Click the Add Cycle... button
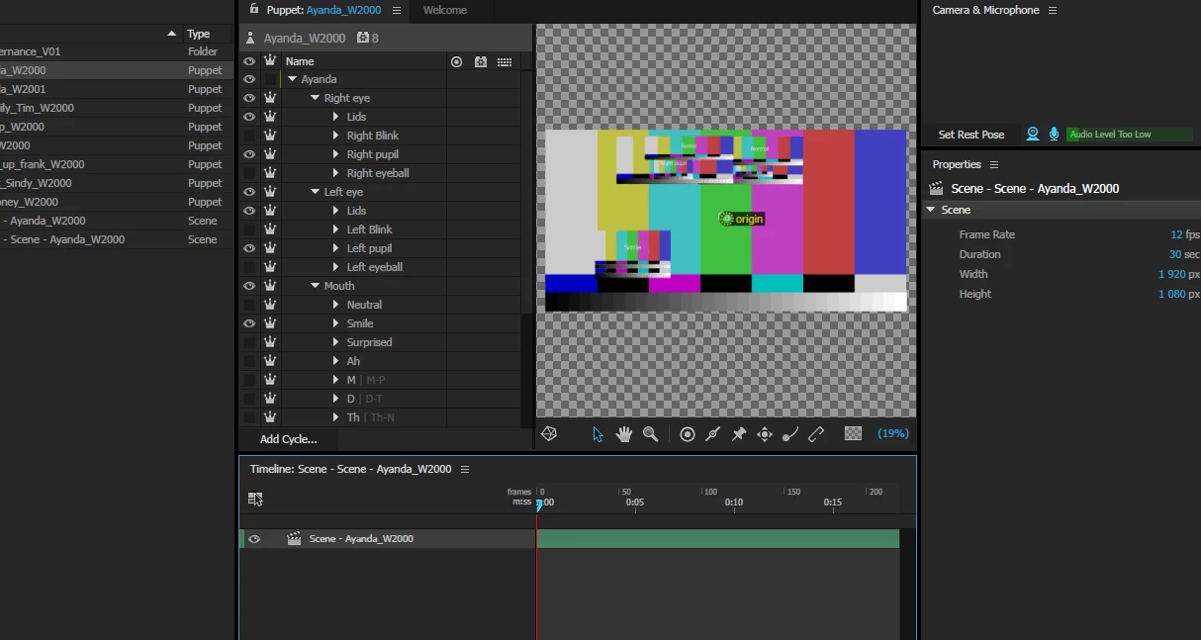The height and width of the screenshot is (640, 1201). click(289, 439)
